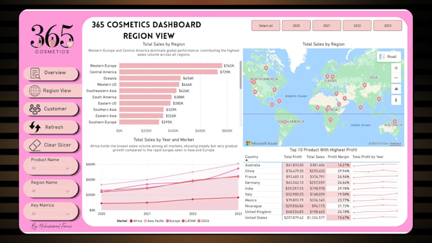Go to the Customer page
Image resolution: width=432 pixels, height=243 pixels.
tap(51, 109)
